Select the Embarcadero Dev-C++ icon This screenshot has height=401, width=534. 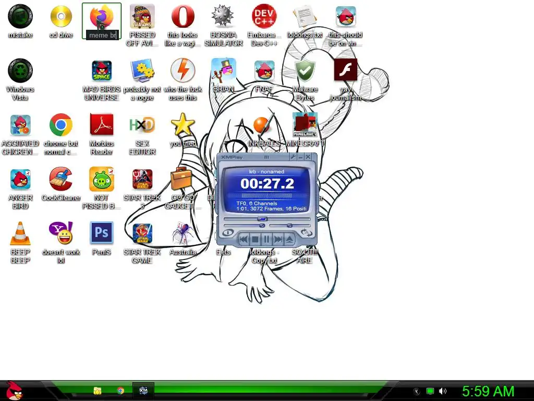[264, 16]
